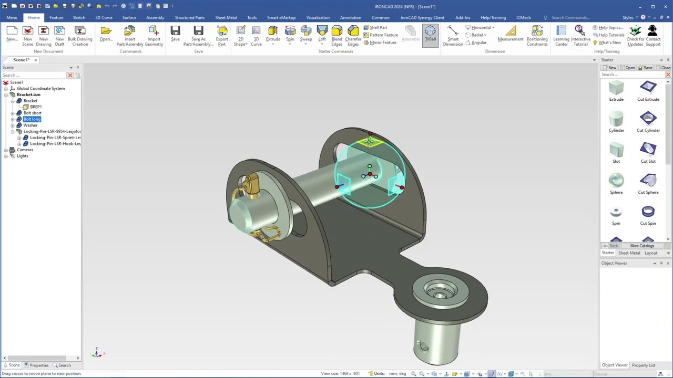Click the New Draft icon
The image size is (673, 378).
pos(59,36)
